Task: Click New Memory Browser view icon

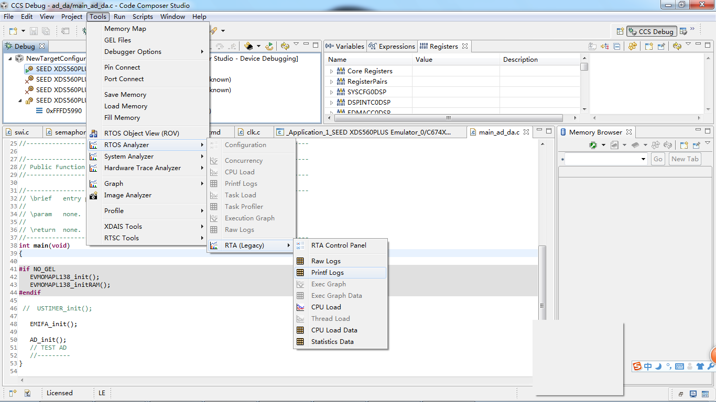Action: tap(684, 145)
